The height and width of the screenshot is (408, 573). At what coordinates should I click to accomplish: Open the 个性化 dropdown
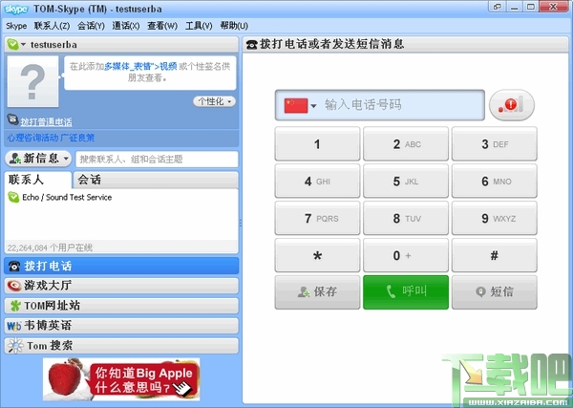click(x=214, y=101)
